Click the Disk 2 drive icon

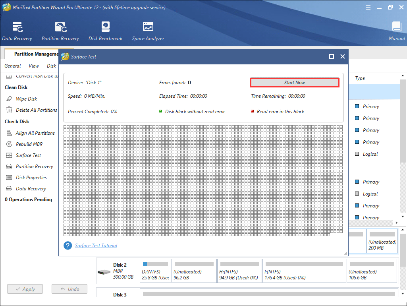104,272
